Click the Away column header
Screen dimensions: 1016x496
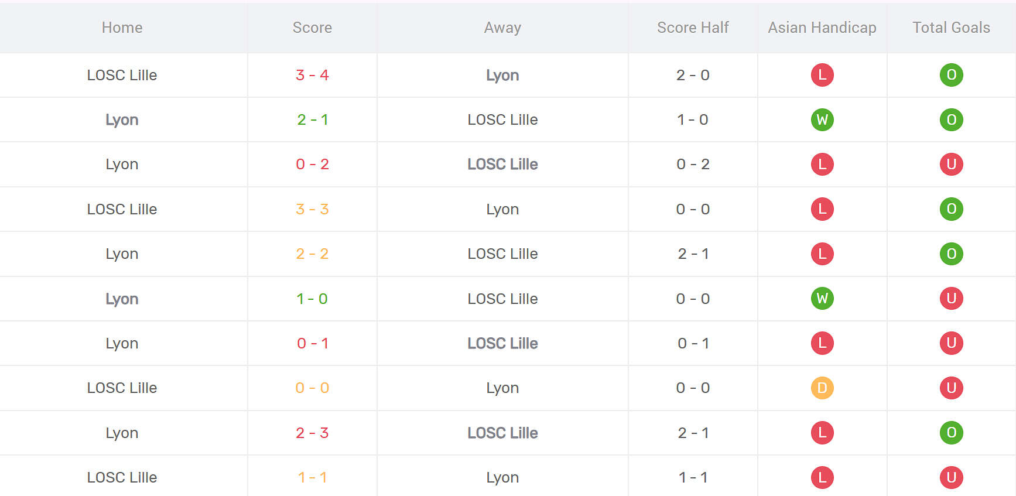(x=502, y=28)
